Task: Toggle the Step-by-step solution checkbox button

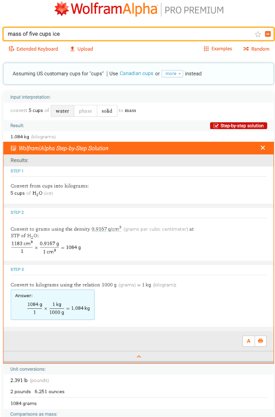Action: coord(238,126)
